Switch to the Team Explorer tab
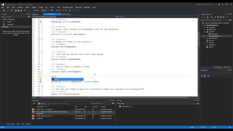The height and width of the screenshot is (131, 233). 218,67
